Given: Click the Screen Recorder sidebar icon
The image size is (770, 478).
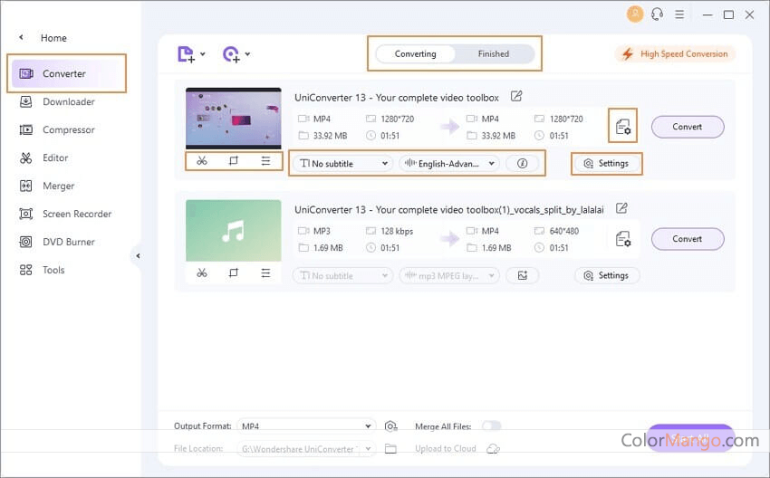Looking at the screenshot, I should pos(25,214).
